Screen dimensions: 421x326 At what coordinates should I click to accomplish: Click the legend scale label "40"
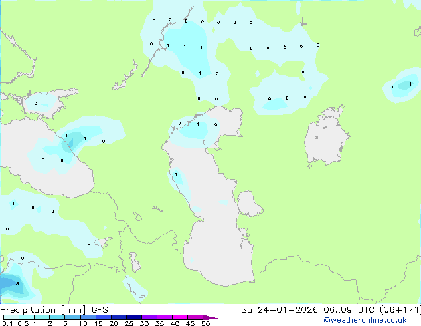(175, 323)
